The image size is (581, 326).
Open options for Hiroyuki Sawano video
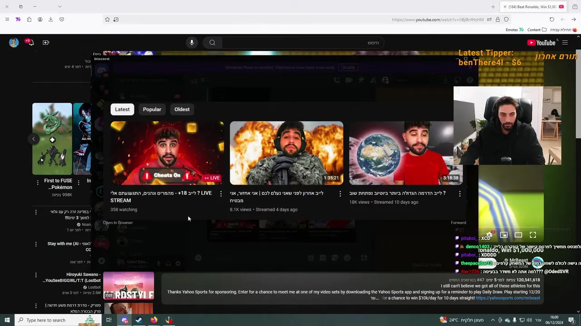pos(36,275)
